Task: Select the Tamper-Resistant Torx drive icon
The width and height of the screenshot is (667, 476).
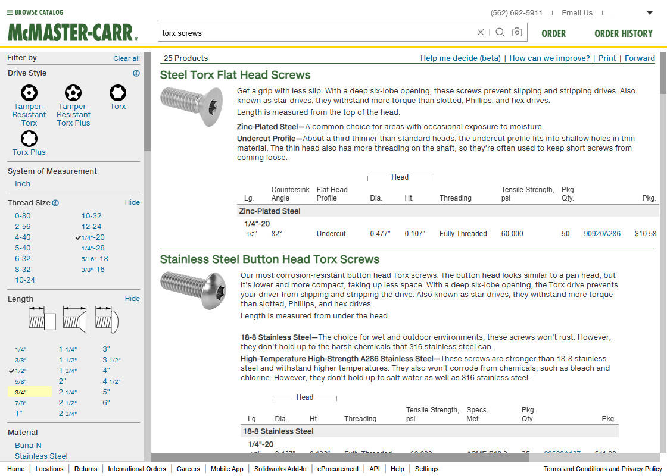Action: (x=29, y=93)
